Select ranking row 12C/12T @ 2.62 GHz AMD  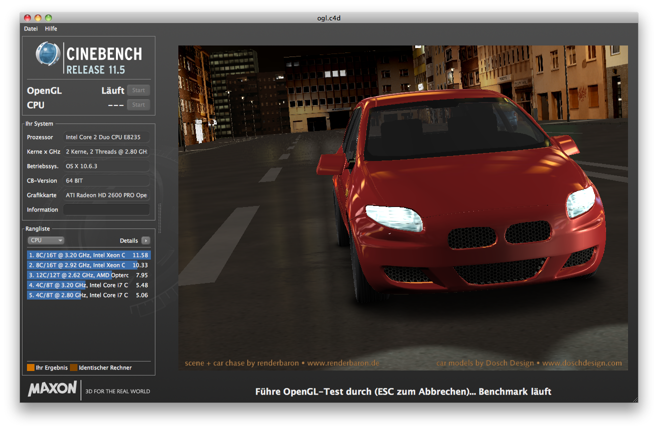pyautogui.click(x=89, y=275)
